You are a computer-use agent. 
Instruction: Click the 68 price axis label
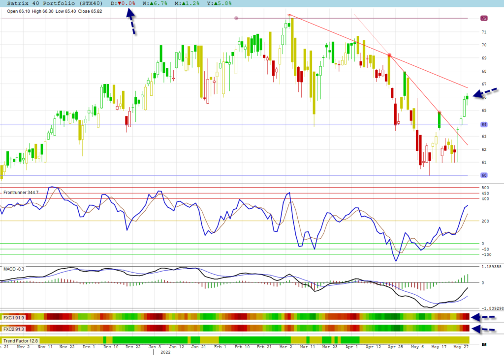point(484,71)
